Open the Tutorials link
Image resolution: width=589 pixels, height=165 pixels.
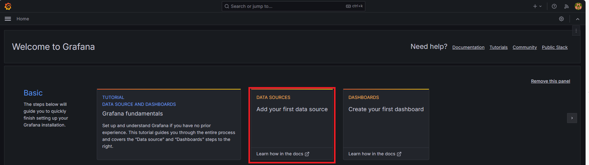[498, 47]
